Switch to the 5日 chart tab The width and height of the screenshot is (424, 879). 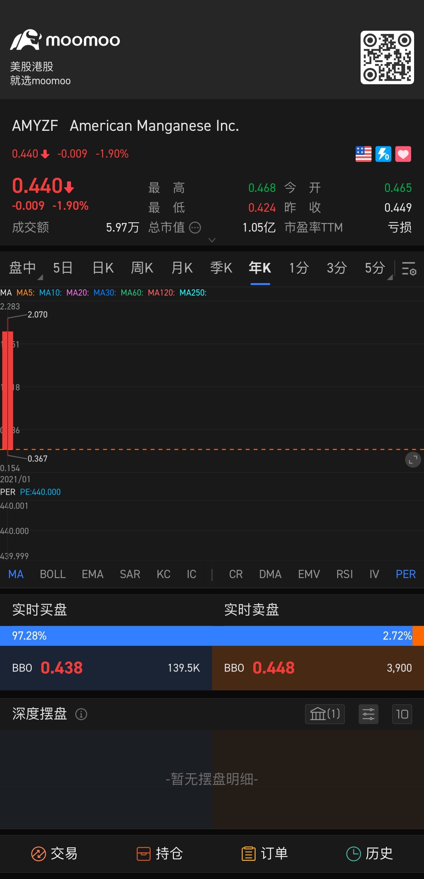click(63, 268)
